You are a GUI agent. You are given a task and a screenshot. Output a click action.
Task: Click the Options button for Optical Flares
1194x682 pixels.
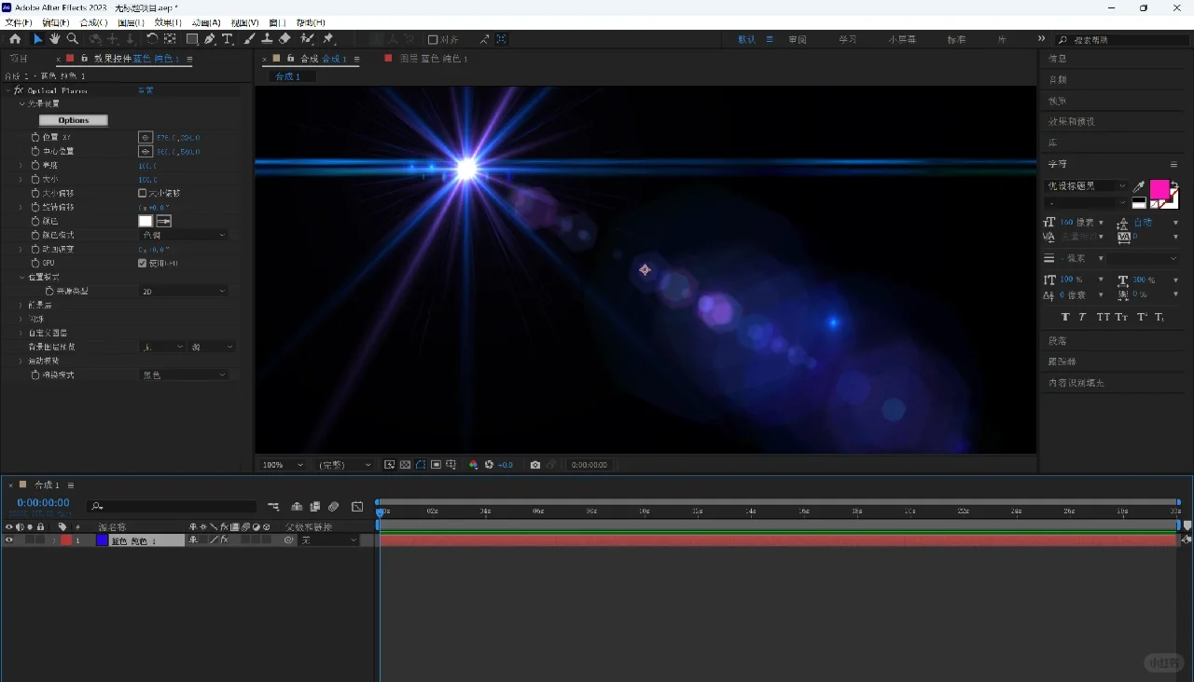(74, 120)
